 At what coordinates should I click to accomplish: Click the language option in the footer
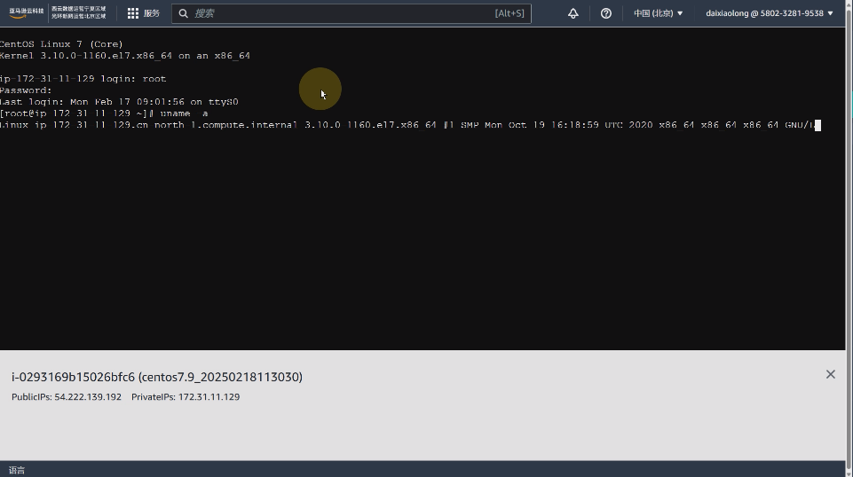(17, 471)
